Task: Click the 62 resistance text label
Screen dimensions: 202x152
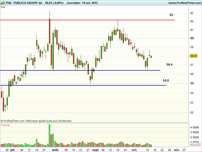Action: click(x=171, y=15)
